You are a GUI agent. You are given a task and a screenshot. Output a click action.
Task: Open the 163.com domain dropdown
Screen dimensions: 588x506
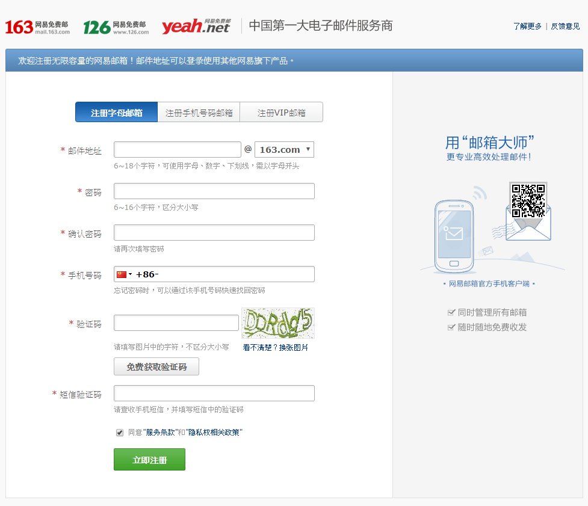(284, 150)
